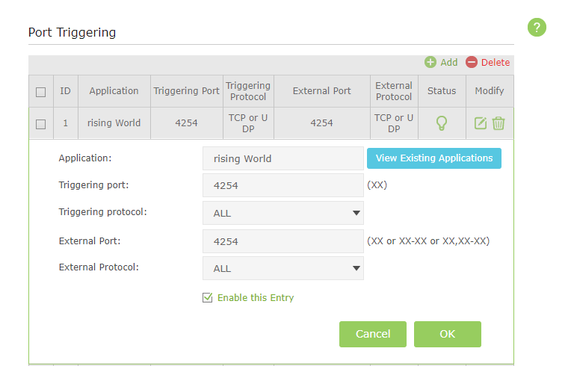Click the red Delete minus icon
Image resolution: width=571 pixels, height=366 pixels.
tap(472, 63)
